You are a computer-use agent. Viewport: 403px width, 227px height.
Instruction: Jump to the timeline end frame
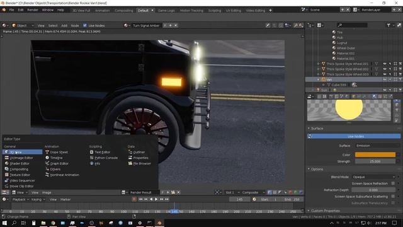click(167, 199)
